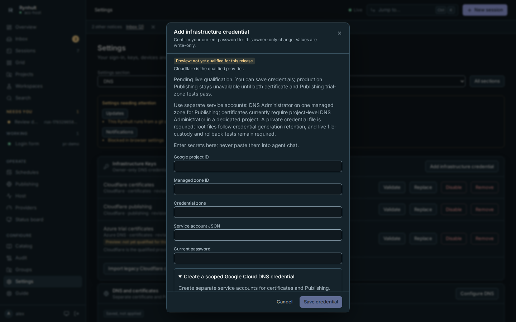Viewport: 516px width, 322px height.
Task: Click Add infrastructure credential behind the dialog
Action: click(462, 167)
